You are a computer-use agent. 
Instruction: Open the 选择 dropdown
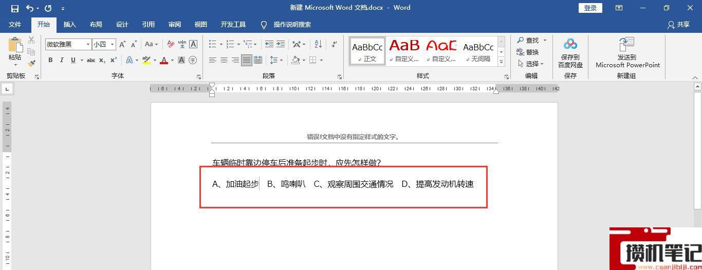click(531, 64)
